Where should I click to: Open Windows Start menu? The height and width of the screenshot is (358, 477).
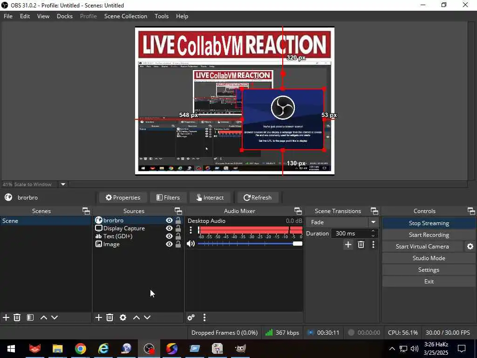pos(11,349)
